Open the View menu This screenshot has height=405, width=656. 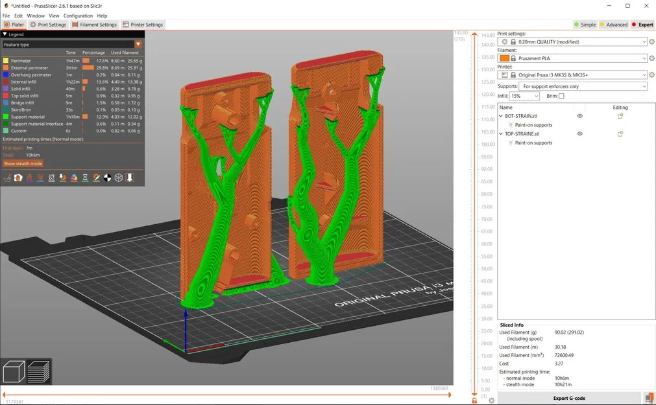coord(54,16)
